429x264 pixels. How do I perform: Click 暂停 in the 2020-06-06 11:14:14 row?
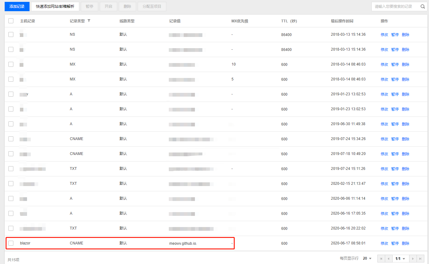(395, 199)
